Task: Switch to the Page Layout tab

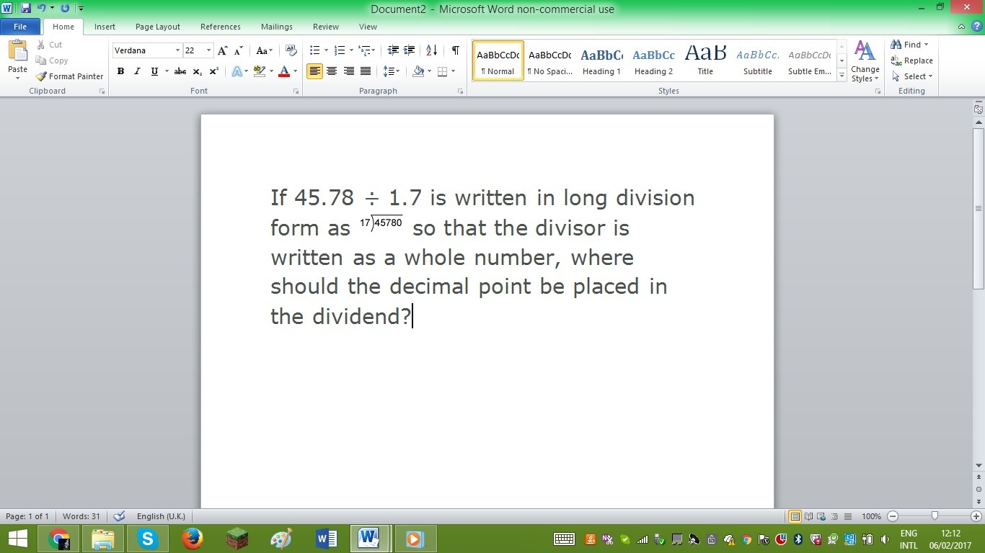Action: 158,27
